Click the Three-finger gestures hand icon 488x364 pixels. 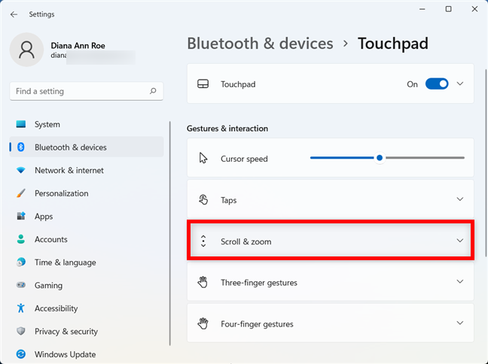pos(203,282)
